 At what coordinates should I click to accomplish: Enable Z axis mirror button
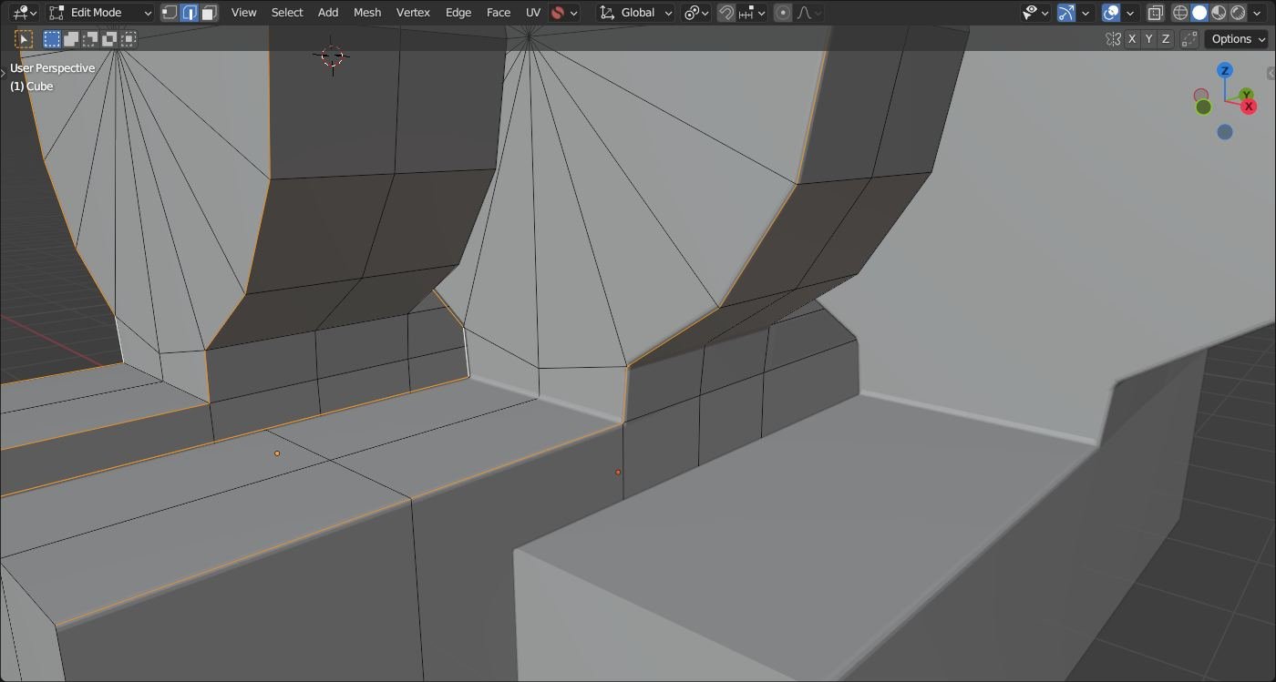pyautogui.click(x=1165, y=39)
